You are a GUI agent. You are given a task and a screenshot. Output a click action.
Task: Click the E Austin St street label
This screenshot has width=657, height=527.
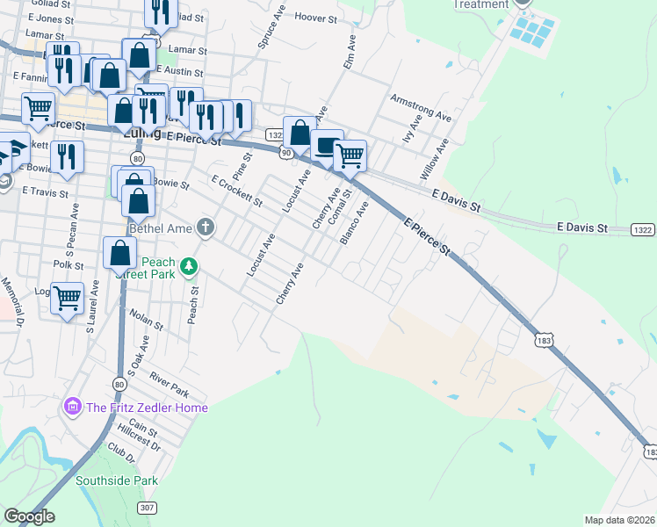(181, 71)
